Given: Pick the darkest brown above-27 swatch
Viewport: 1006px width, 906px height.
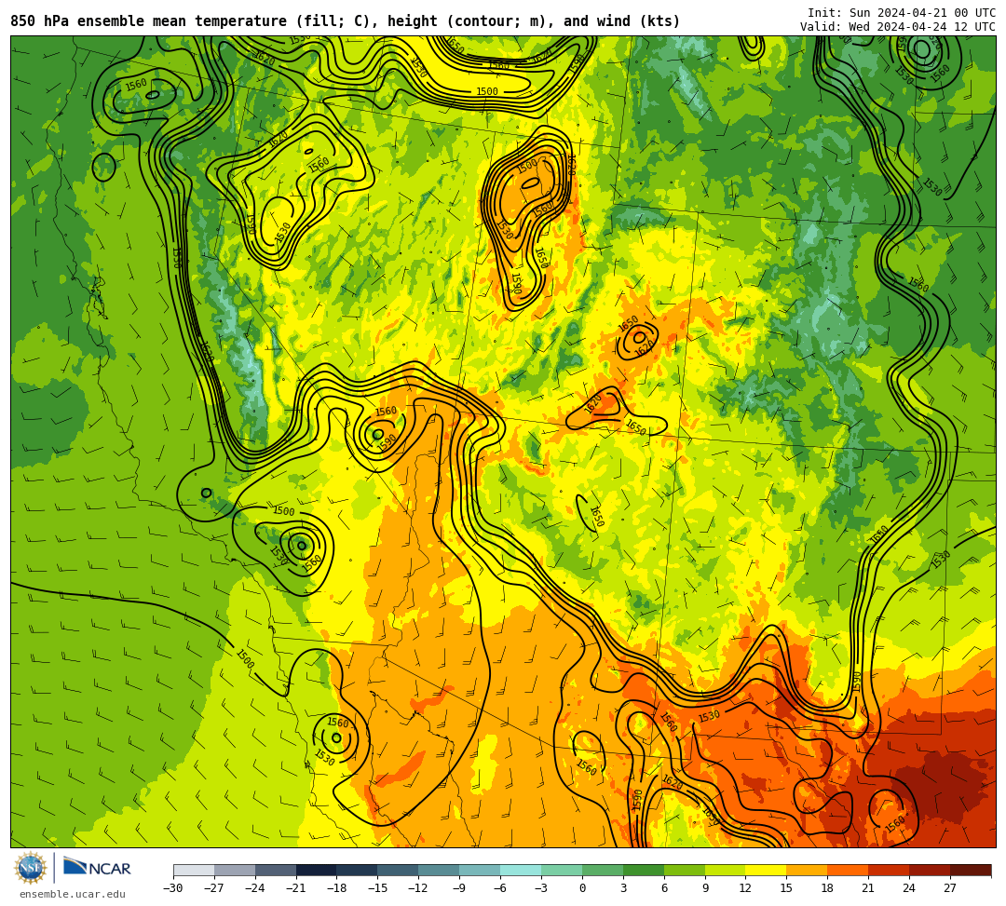Looking at the screenshot, I should [x=971, y=870].
